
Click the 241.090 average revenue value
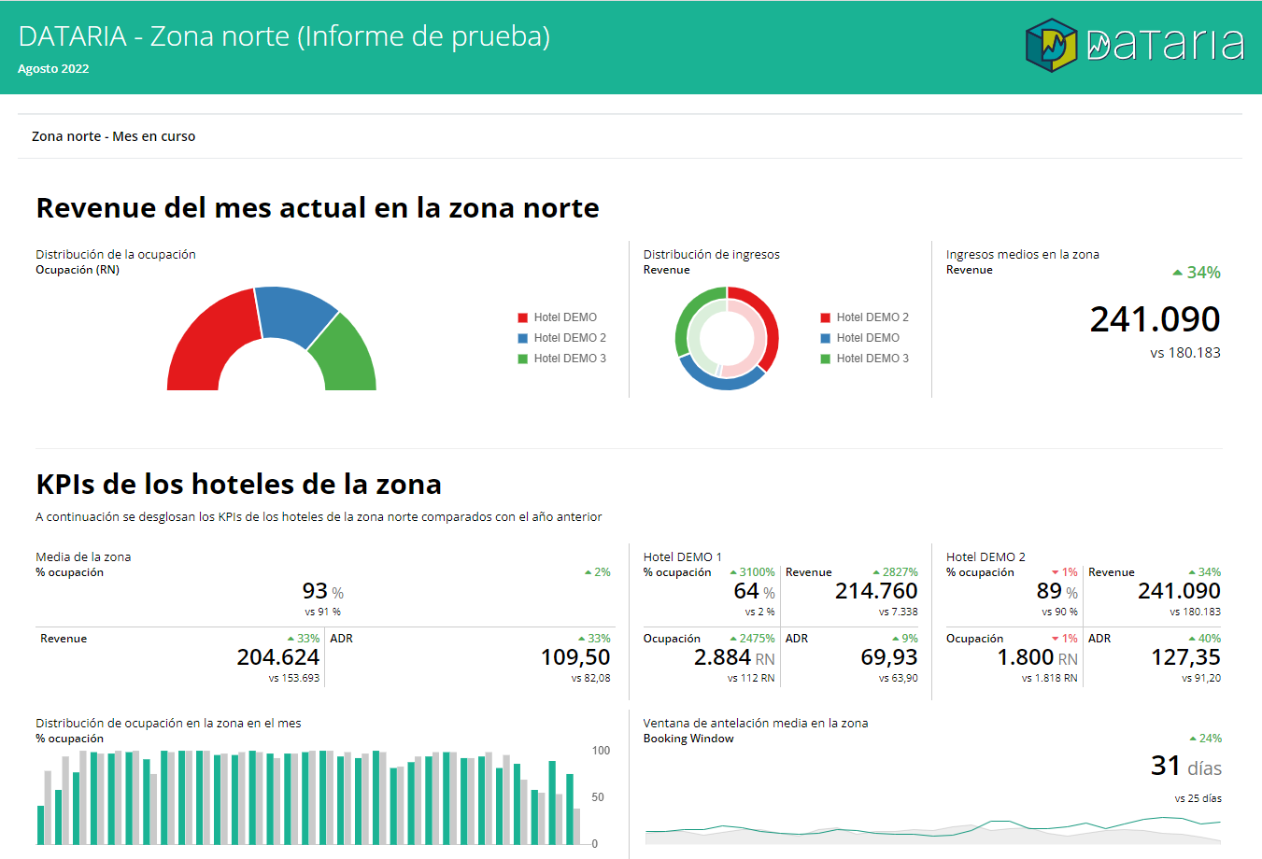1155,319
